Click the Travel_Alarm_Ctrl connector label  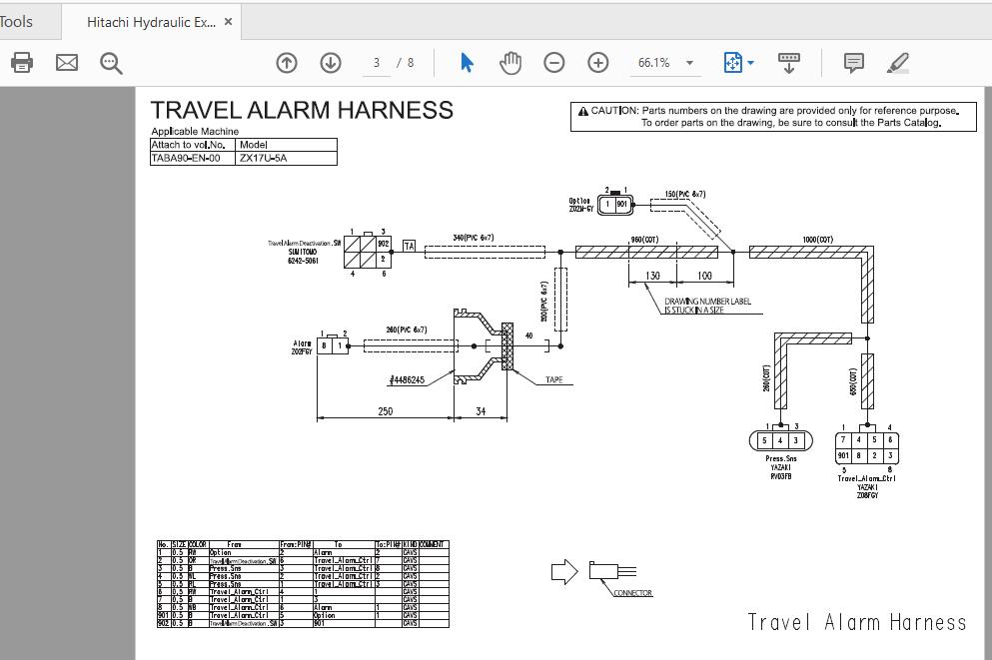[x=867, y=478]
